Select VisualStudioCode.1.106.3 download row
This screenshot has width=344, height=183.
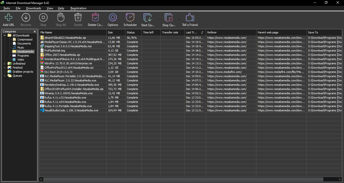(190, 110)
